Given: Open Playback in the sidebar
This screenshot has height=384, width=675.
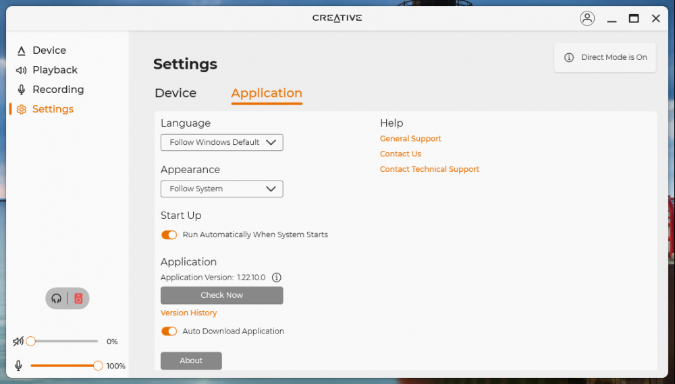Looking at the screenshot, I should pos(55,70).
